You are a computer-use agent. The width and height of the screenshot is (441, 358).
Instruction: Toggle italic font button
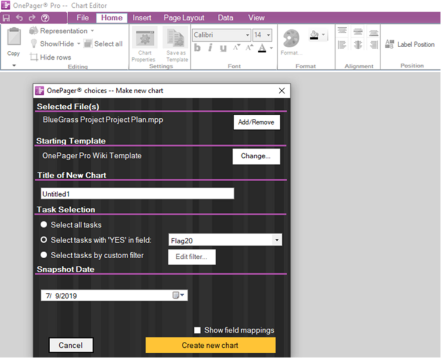coord(210,48)
